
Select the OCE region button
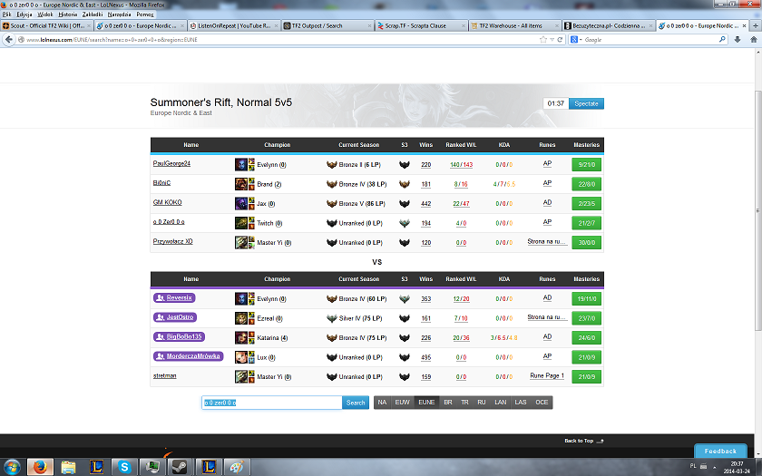[542, 403]
